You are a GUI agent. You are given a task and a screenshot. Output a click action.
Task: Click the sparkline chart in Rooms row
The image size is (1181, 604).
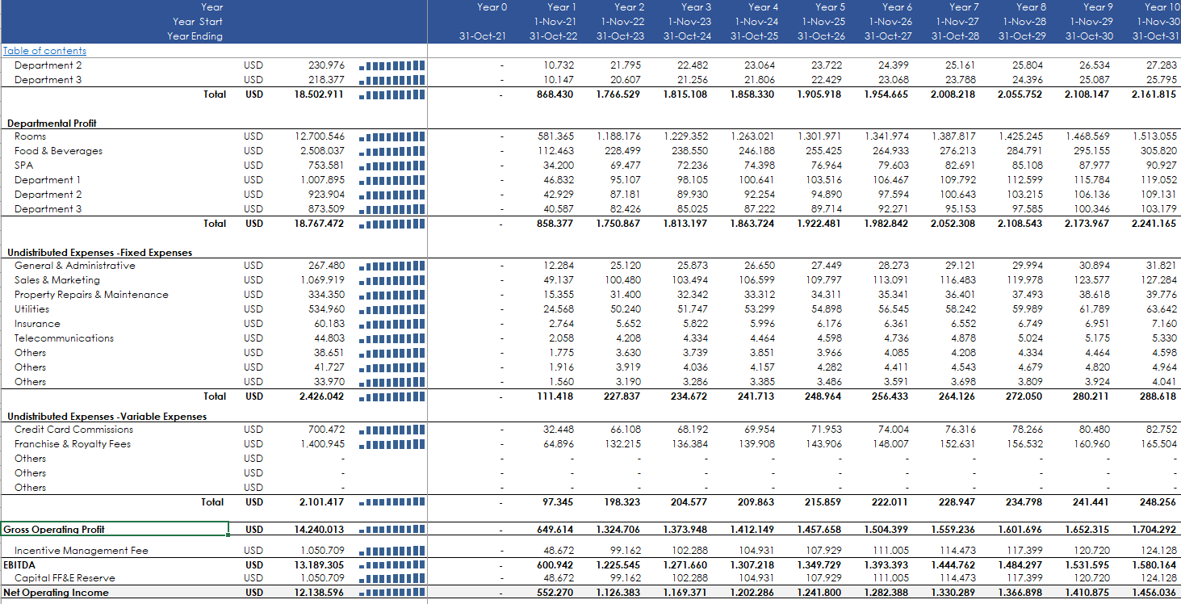point(392,136)
